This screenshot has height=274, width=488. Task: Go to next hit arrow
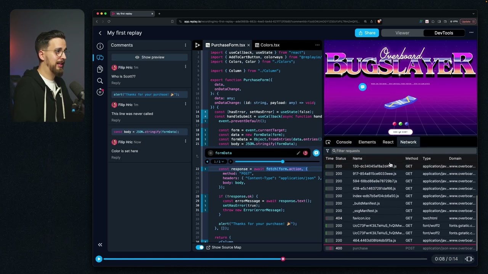pos(230,162)
